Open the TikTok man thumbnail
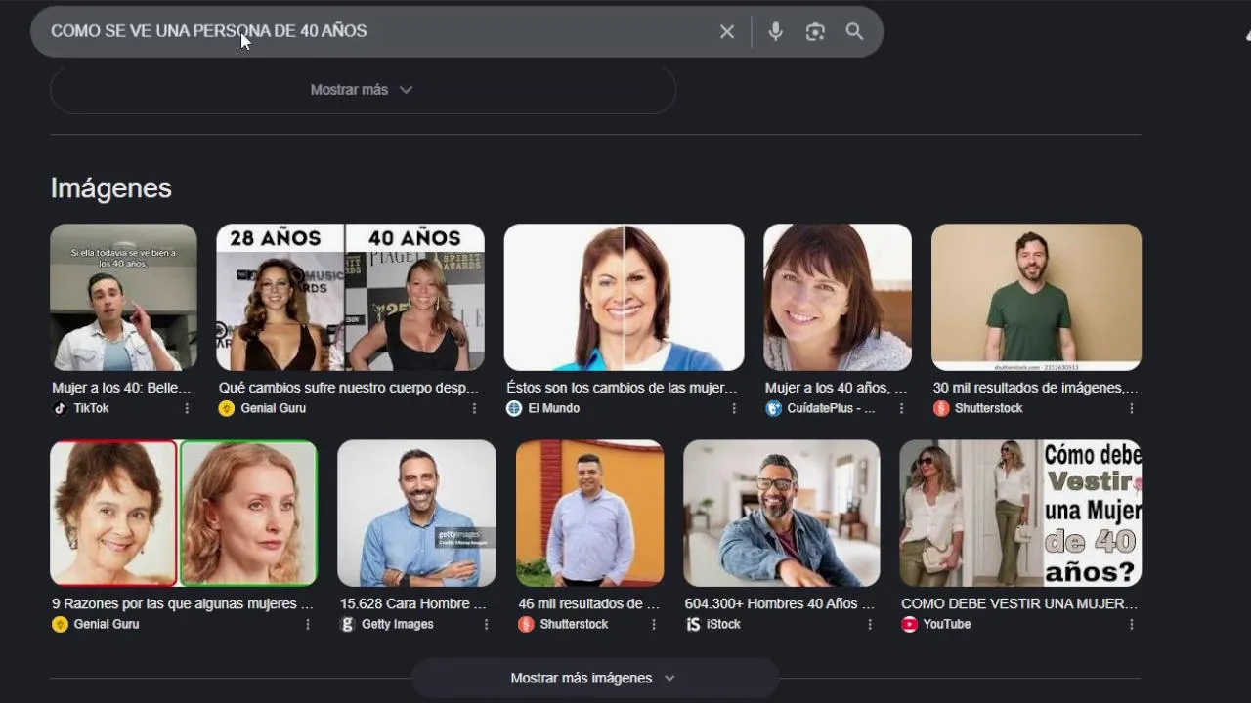1251x703 pixels. pyautogui.click(x=123, y=297)
